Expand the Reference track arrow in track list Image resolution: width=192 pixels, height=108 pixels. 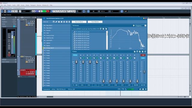18,56
